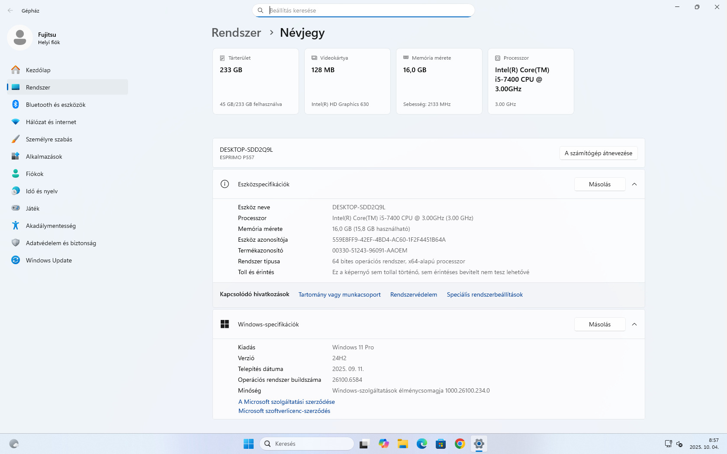Open the Alkalmazások section
Image resolution: width=727 pixels, height=454 pixels.
point(68,157)
